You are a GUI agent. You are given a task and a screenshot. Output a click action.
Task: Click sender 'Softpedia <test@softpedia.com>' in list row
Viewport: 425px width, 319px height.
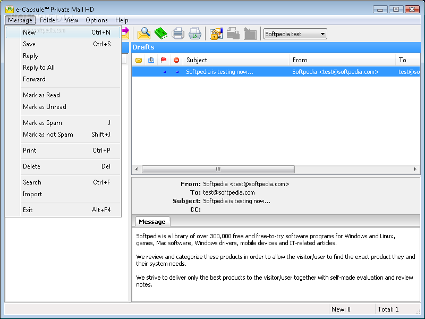tap(335, 72)
